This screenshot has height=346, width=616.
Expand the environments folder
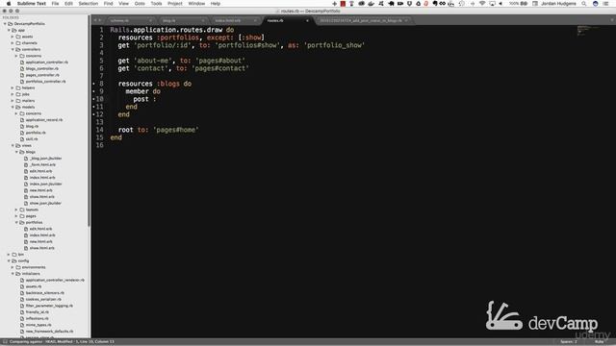(13, 267)
